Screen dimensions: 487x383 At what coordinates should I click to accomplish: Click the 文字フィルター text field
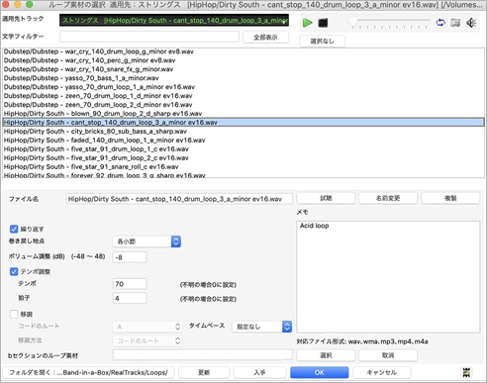pos(149,37)
